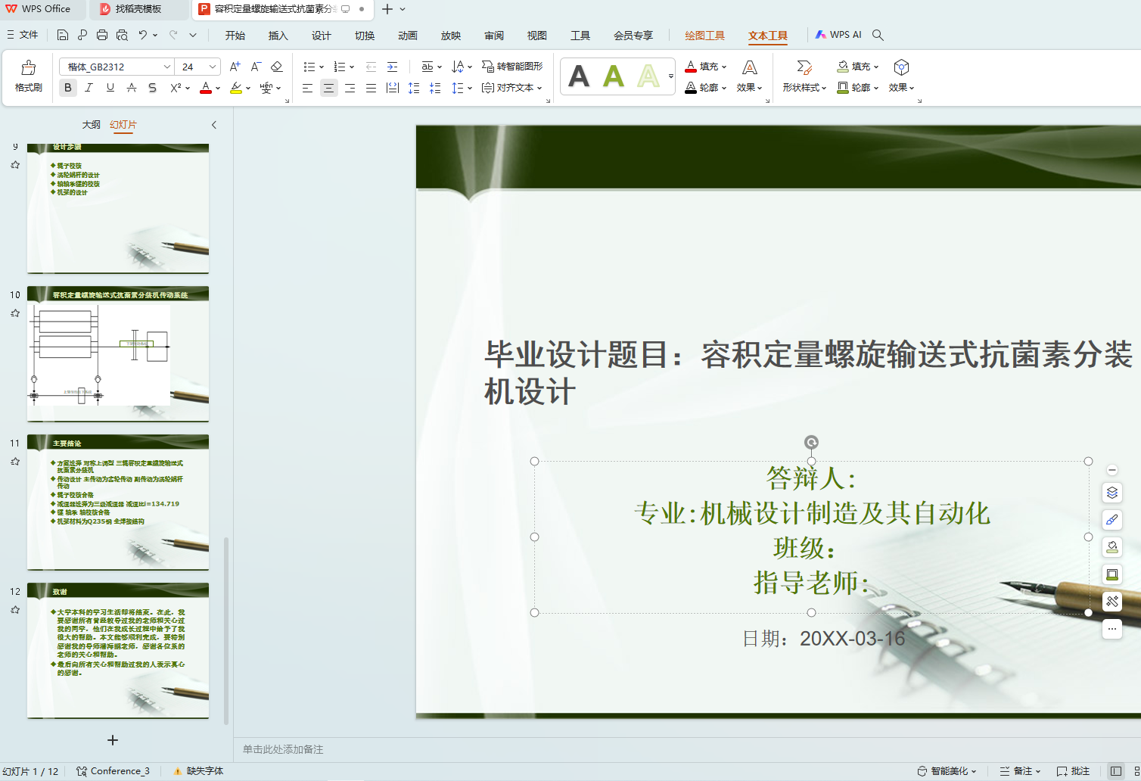
Task: Open the missing fonts (缺失字体) warning
Action: 198,771
